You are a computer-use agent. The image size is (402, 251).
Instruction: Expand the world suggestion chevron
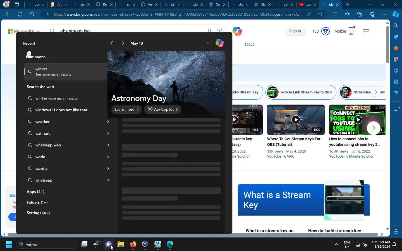coord(108,157)
